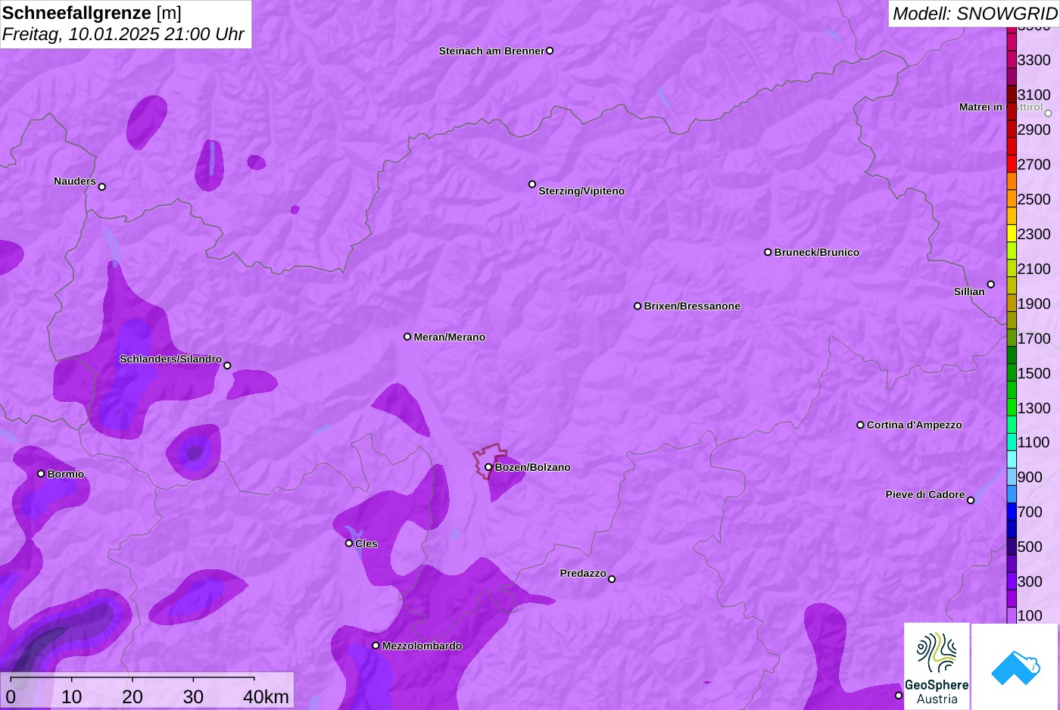The image size is (1060, 710).
Task: Click the purple 100 legend color
Action: click(1012, 615)
